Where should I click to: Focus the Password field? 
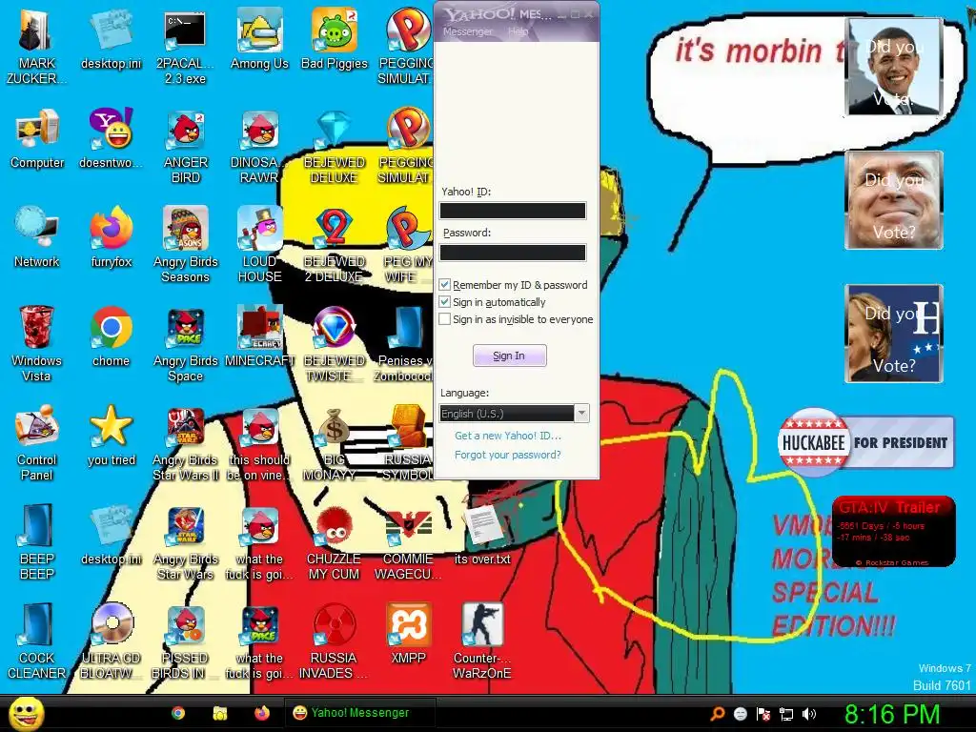click(513, 252)
